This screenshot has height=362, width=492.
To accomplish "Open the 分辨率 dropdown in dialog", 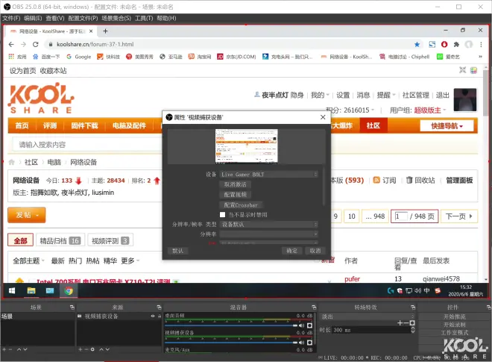I will coord(269,234).
